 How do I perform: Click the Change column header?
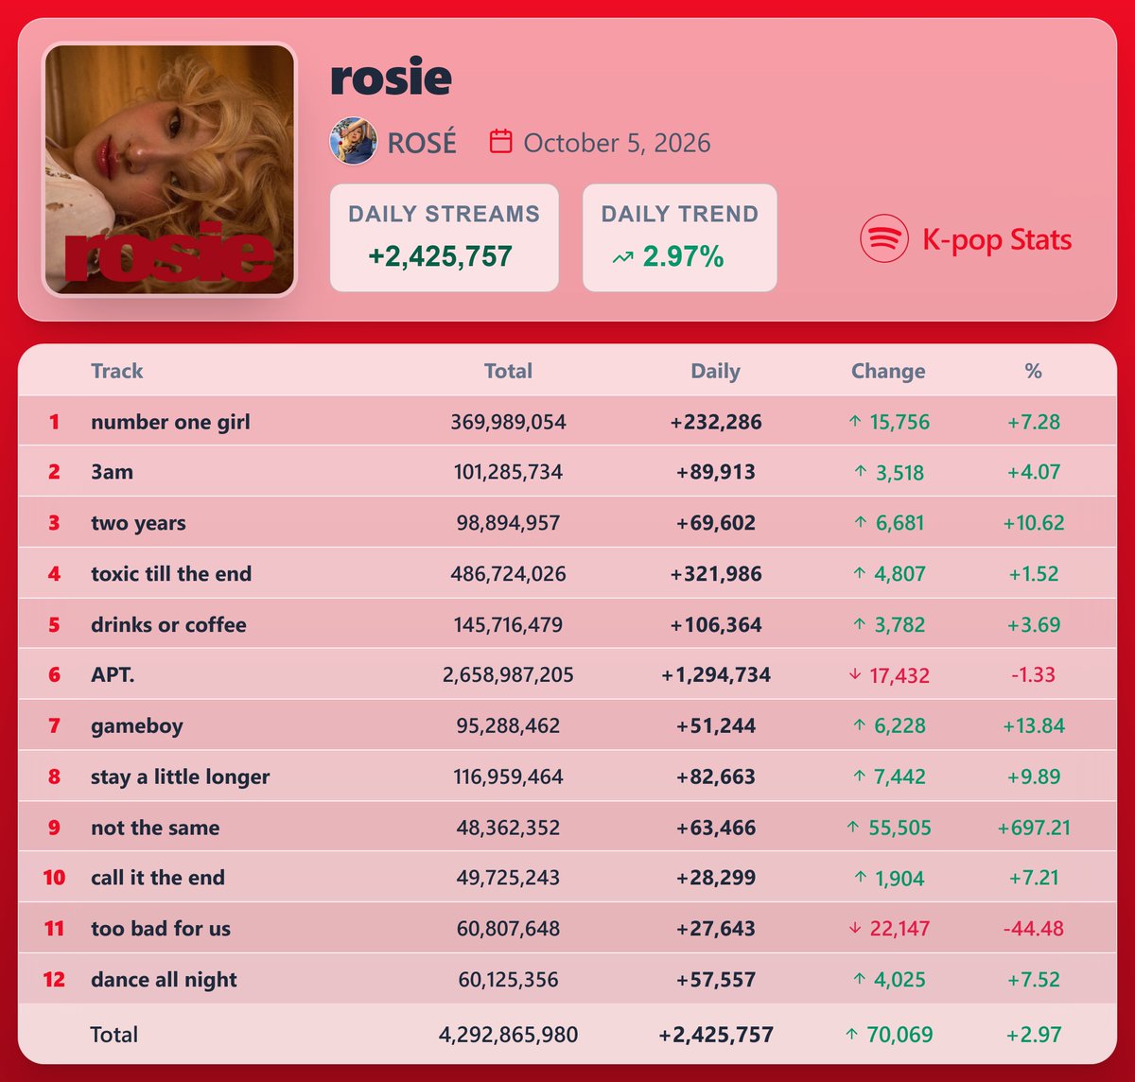pos(888,371)
